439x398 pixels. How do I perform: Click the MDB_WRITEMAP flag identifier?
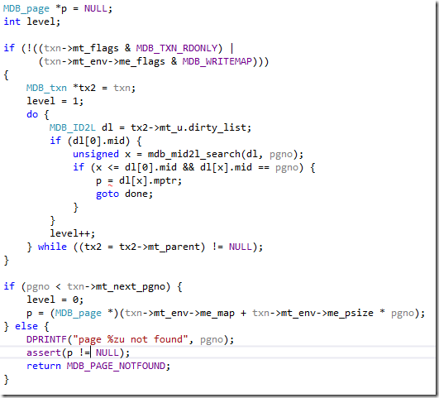(x=217, y=61)
